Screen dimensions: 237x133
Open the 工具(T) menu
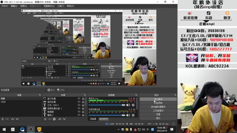point(61,6)
